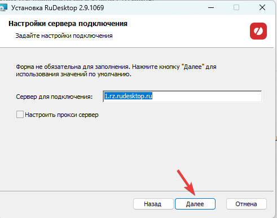This screenshot has height=218, width=277.
Task: Enable the Настроить прокси сервер checkbox
Action: 20,115
